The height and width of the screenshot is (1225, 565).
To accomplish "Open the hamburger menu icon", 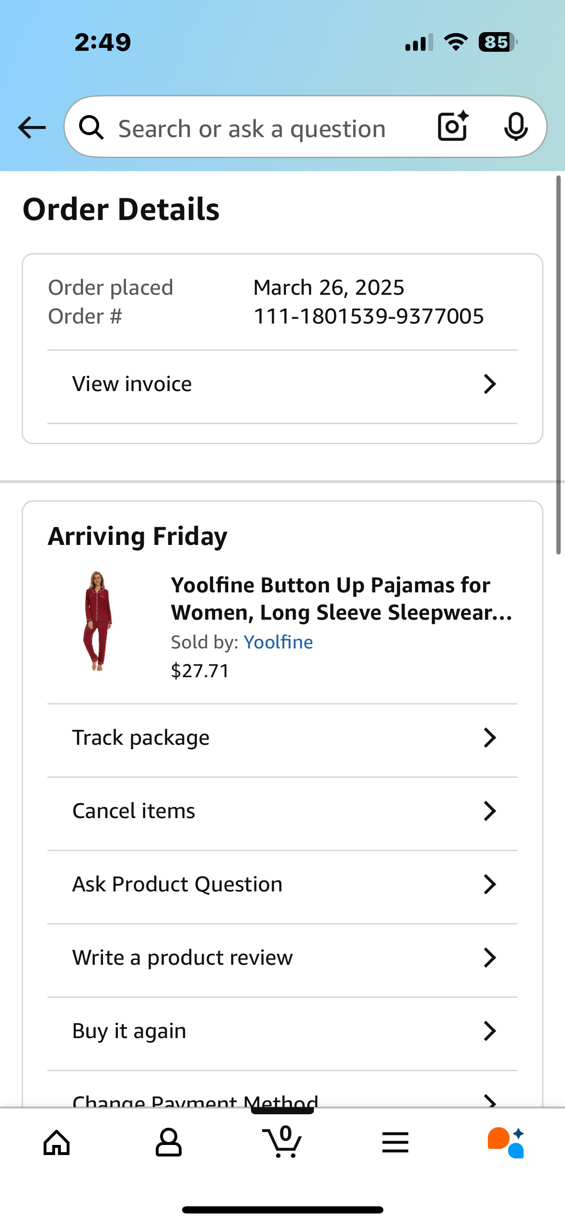I will click(395, 1143).
